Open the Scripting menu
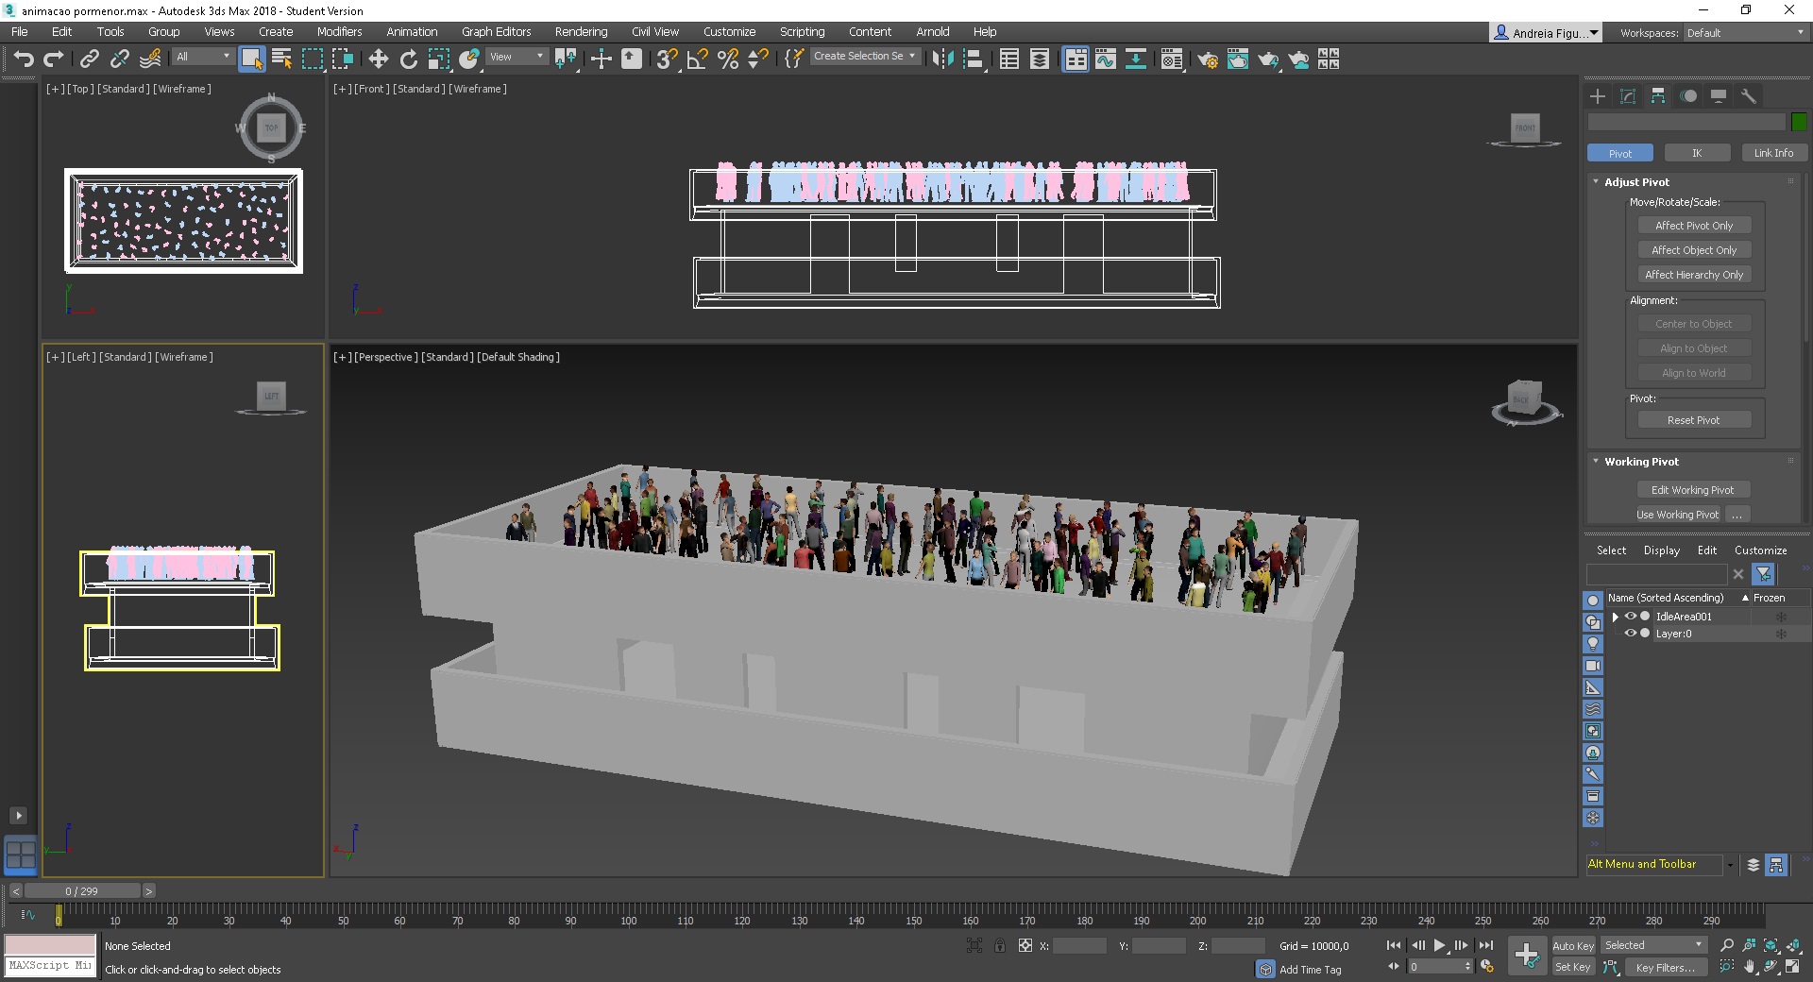Screen dimensions: 1813x982 pyautogui.click(x=802, y=32)
